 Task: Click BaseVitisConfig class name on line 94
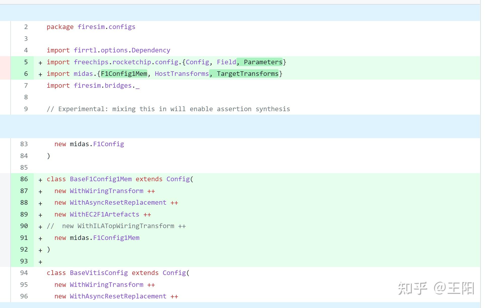pyautogui.click(x=99, y=273)
